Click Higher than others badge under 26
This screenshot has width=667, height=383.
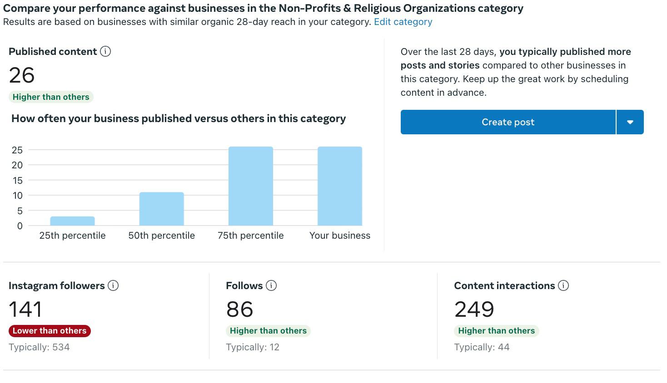(51, 97)
